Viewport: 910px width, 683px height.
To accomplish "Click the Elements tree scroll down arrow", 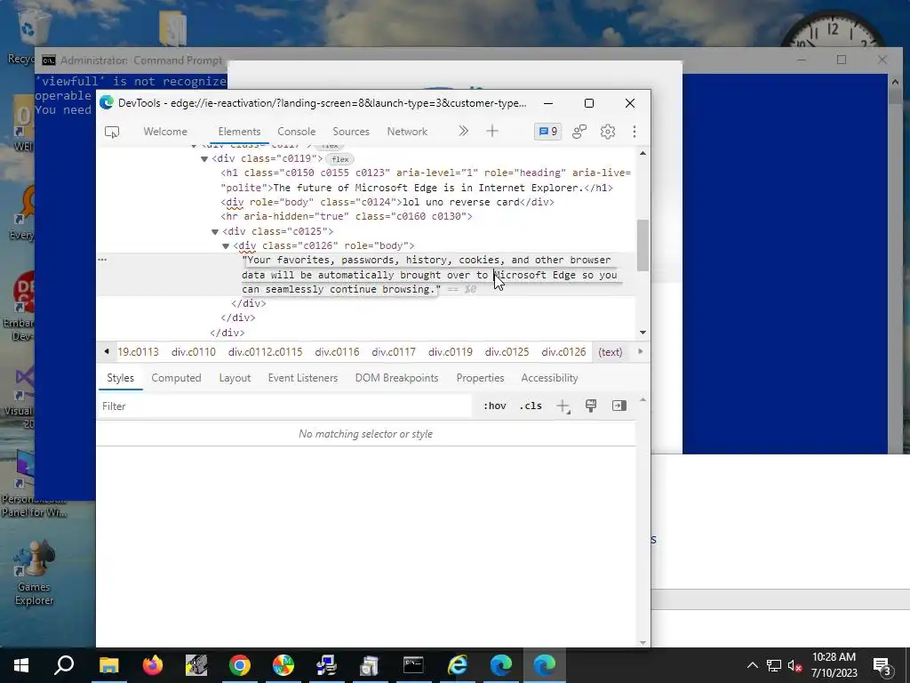I will tap(643, 333).
